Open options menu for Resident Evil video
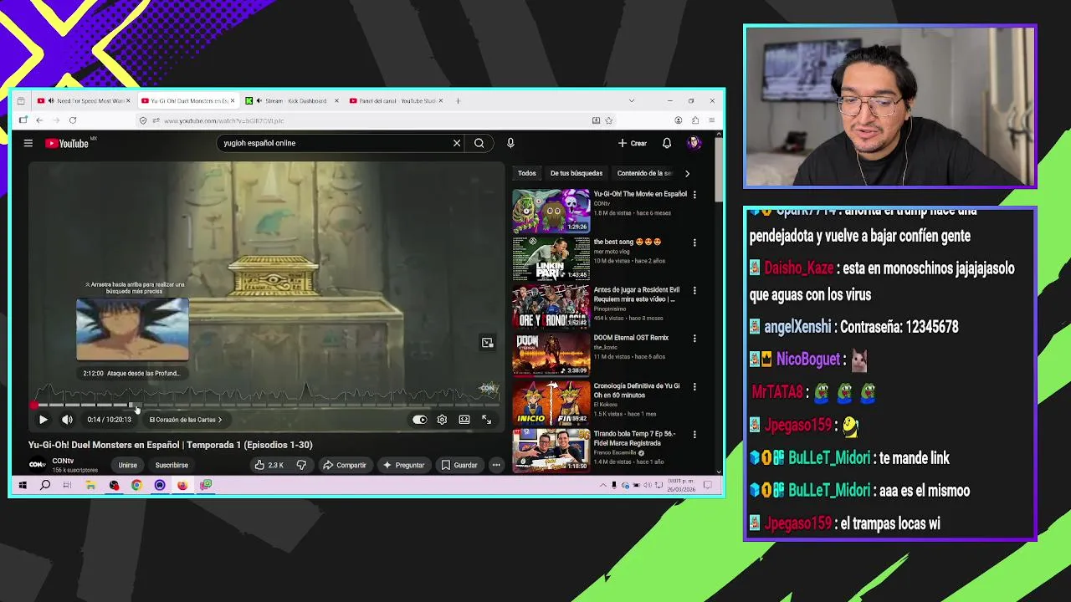The image size is (1071, 602). click(694, 291)
